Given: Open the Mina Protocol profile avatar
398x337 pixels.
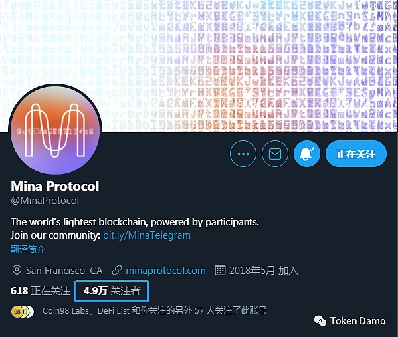Looking at the screenshot, I should 55,130.
